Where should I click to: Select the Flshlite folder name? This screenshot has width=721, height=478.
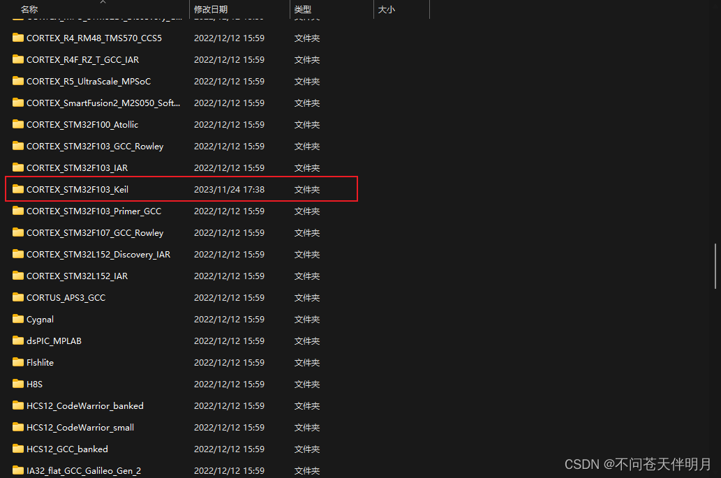[x=40, y=362]
